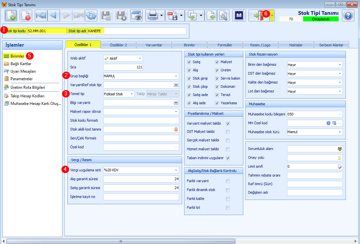
Task: Click Üretim Rota Bilgileri link
Action: click(28, 87)
